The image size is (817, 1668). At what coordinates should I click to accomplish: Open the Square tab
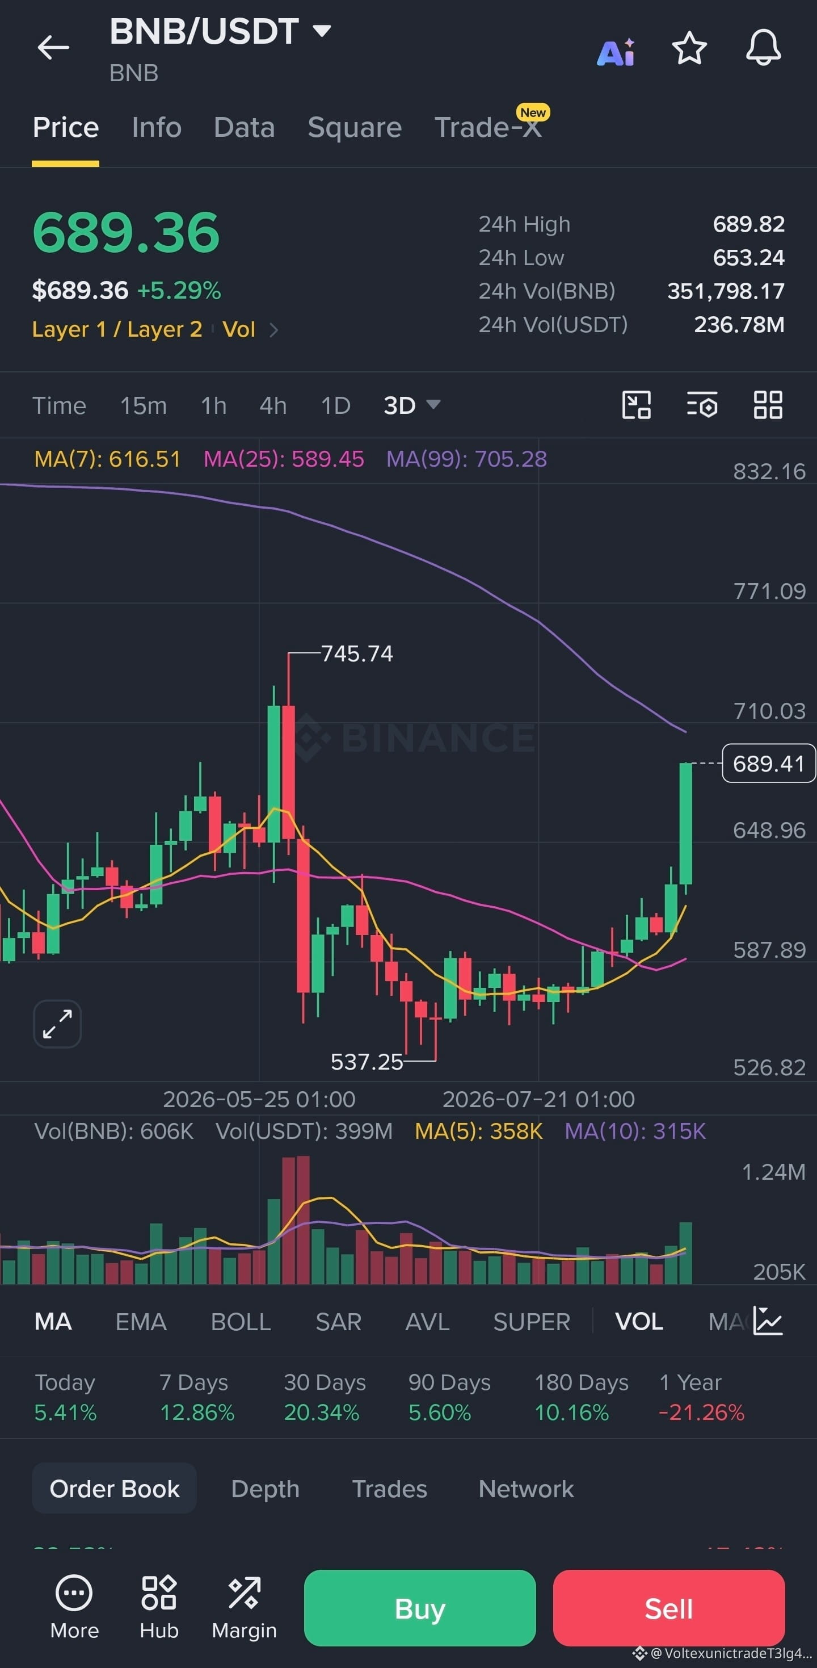pyautogui.click(x=355, y=127)
